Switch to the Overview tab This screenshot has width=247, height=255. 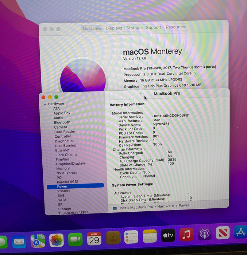[x=92, y=28]
